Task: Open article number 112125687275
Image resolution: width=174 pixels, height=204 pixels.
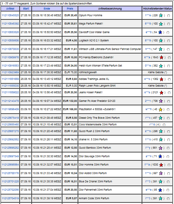Action: pyautogui.click(x=10, y=131)
